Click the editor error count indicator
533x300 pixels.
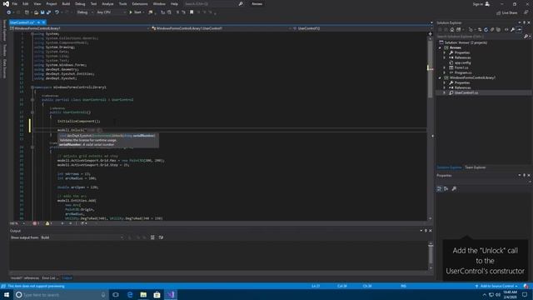click(x=36, y=223)
